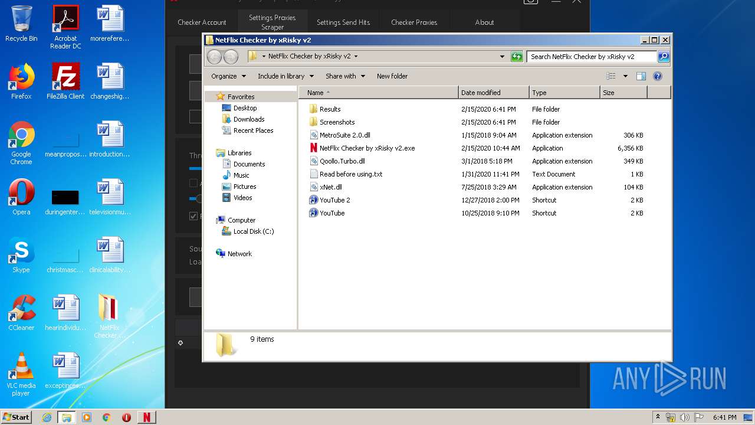Toggle the preview pane icon
Viewport: 755px width, 425px height.
pyautogui.click(x=641, y=76)
